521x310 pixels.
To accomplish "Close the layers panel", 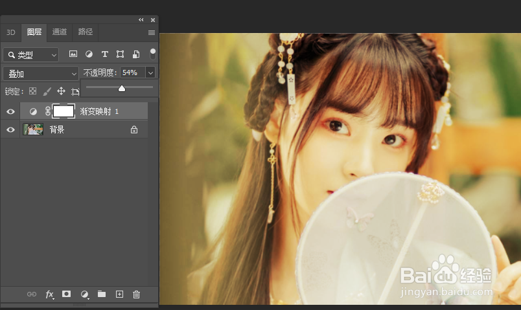I will tap(153, 20).
